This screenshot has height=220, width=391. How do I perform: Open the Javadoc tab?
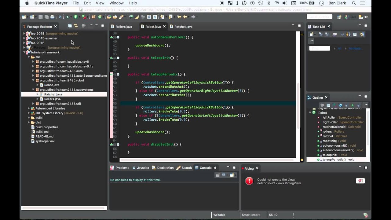(x=141, y=168)
